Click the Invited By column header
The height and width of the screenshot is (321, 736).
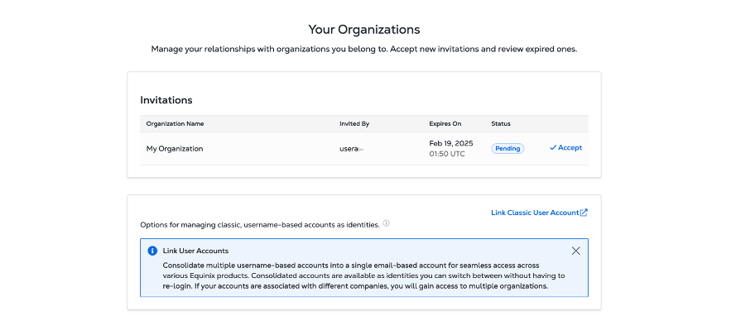coord(354,124)
